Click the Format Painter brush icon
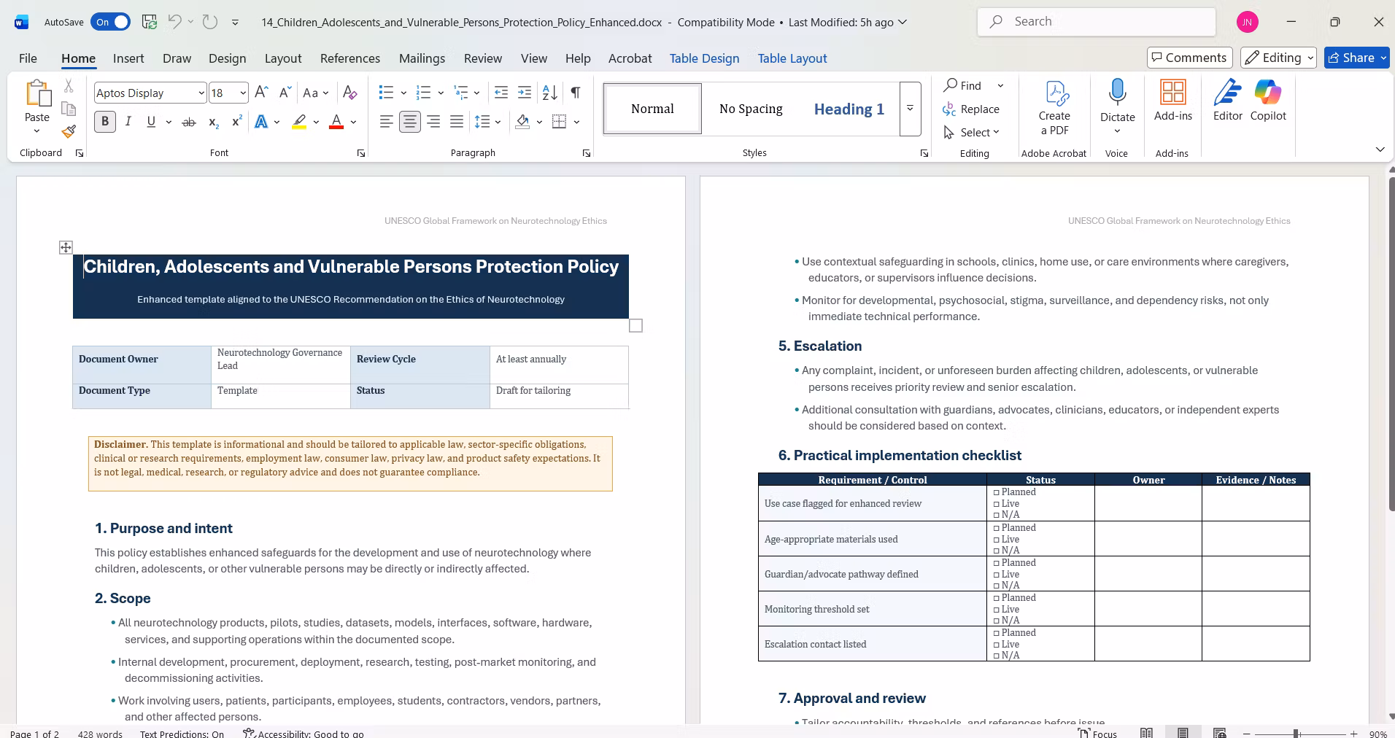This screenshot has width=1395, height=738. coord(69,131)
